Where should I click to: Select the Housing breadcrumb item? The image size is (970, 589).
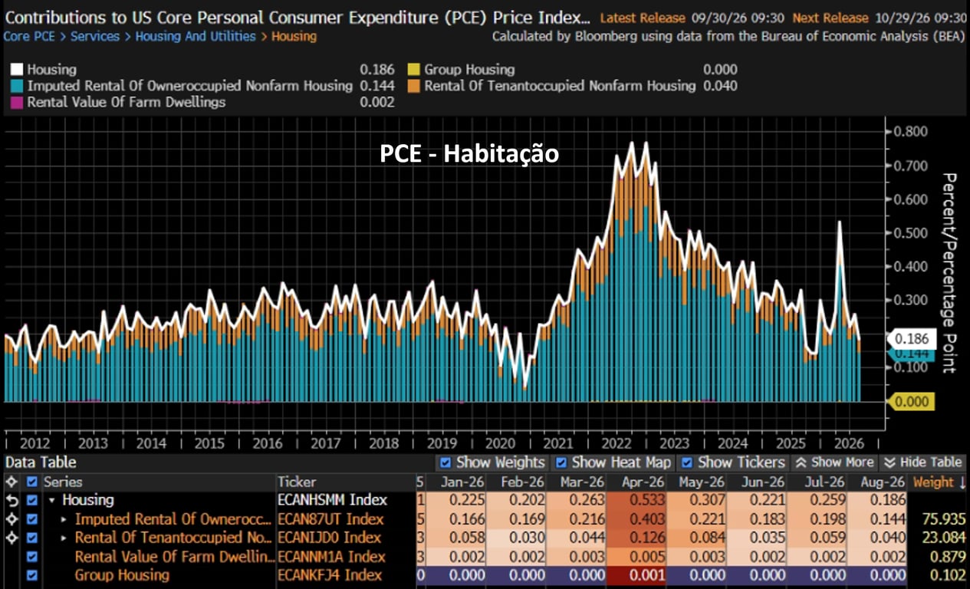tap(294, 36)
